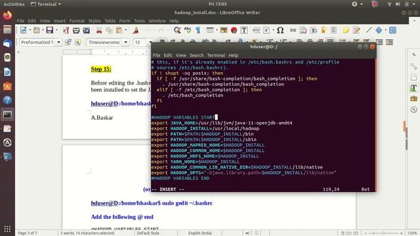The width and height of the screenshot is (420, 236).
Task: Click the Insert Chart icon
Action: point(234,30)
